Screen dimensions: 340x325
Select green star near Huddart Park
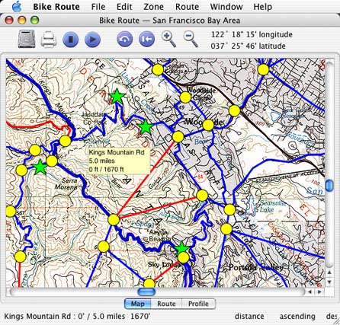pos(117,96)
